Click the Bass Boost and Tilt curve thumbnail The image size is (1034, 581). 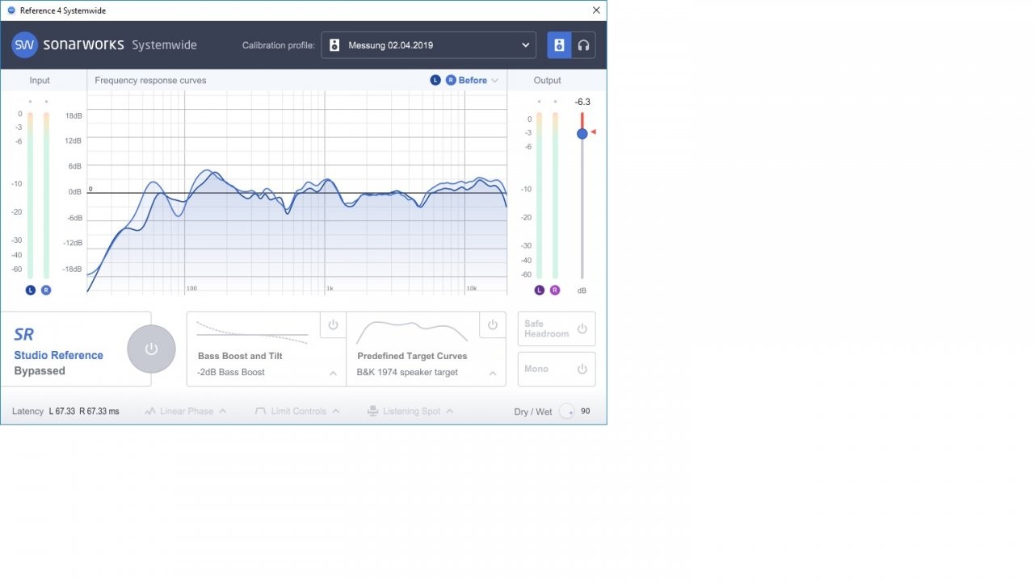click(252, 334)
